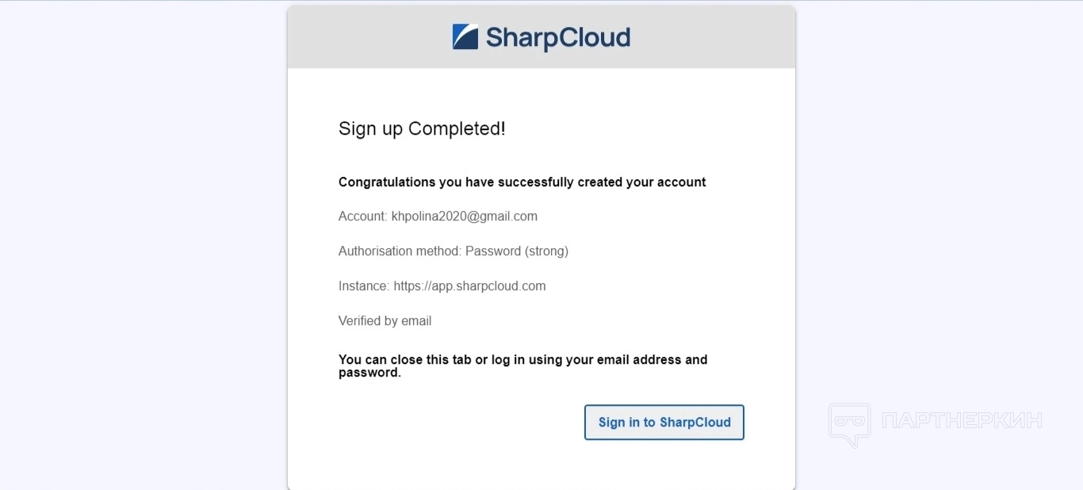Click the Authorisation method label
Viewport: 1083px width, 490px height.
pos(400,251)
